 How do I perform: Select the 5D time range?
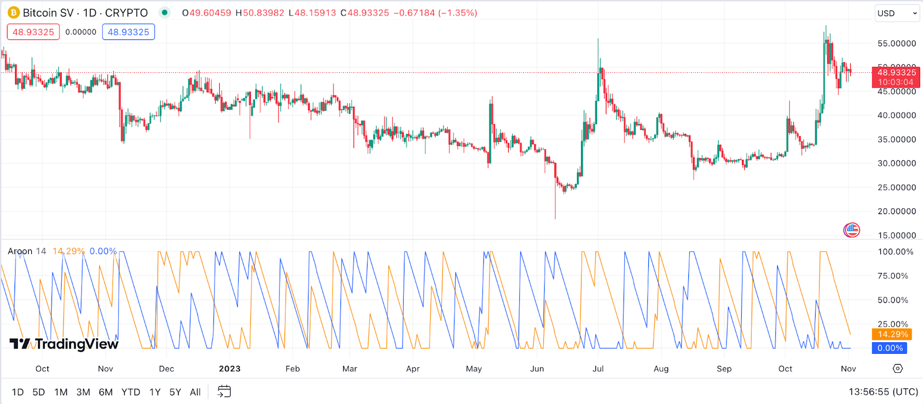pos(39,392)
